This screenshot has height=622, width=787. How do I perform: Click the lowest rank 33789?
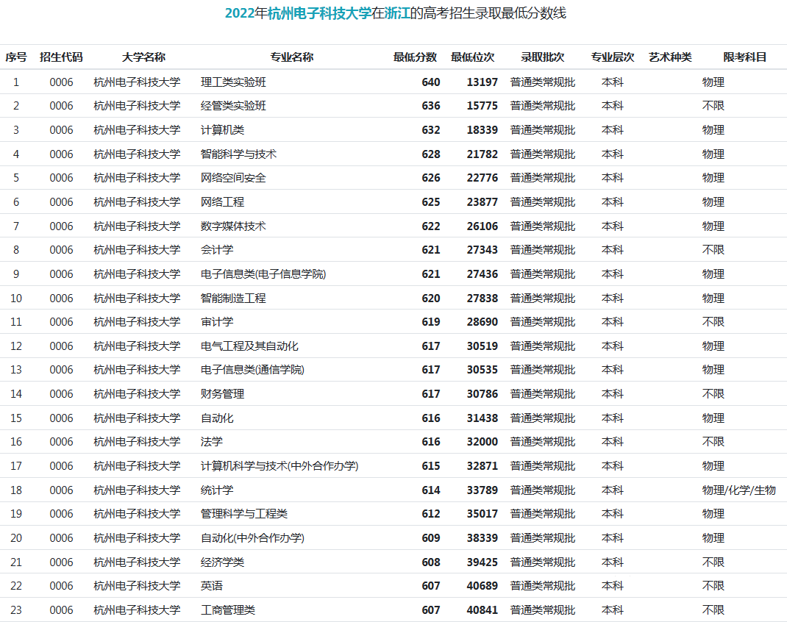482,490
